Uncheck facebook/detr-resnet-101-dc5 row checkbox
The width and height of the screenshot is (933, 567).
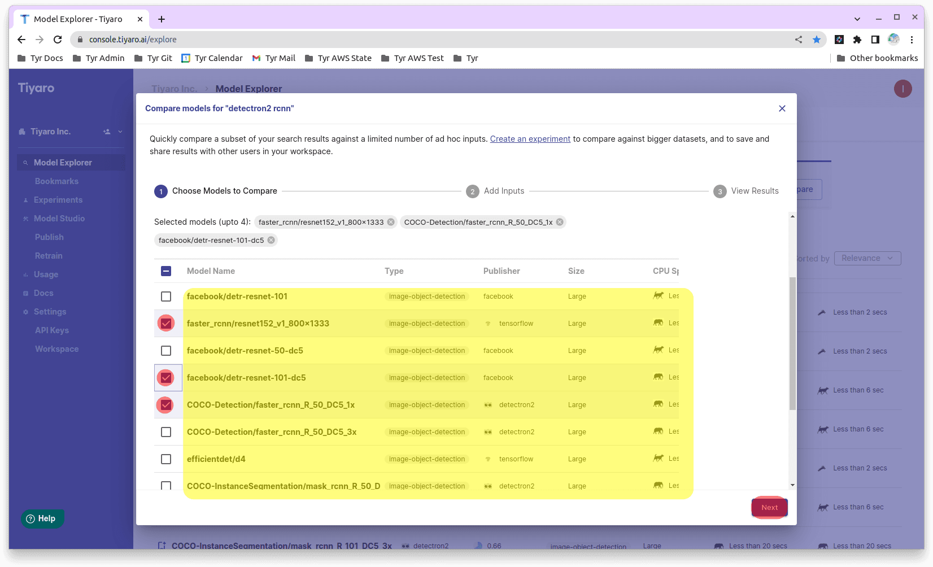(166, 378)
